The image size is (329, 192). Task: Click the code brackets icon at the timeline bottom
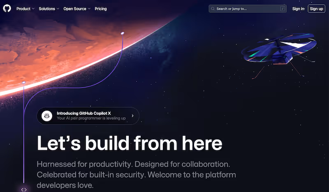[x=24, y=190]
